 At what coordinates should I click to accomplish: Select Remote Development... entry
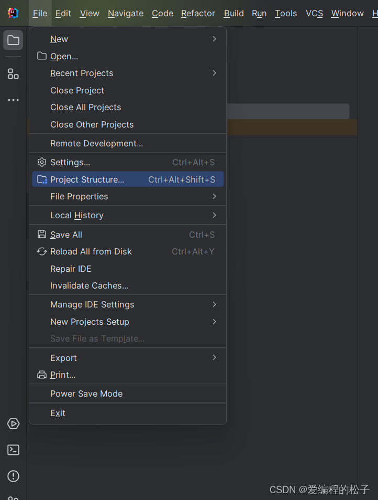pos(128,143)
